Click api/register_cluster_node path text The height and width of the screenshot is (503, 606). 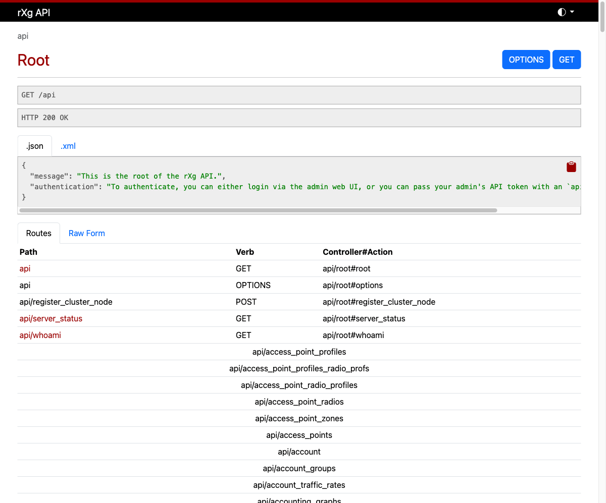click(x=66, y=302)
